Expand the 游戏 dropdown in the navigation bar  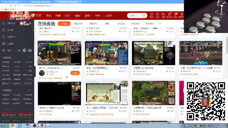[x=88, y=16]
